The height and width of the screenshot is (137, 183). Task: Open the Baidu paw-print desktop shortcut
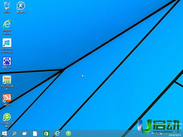(x=7, y=61)
